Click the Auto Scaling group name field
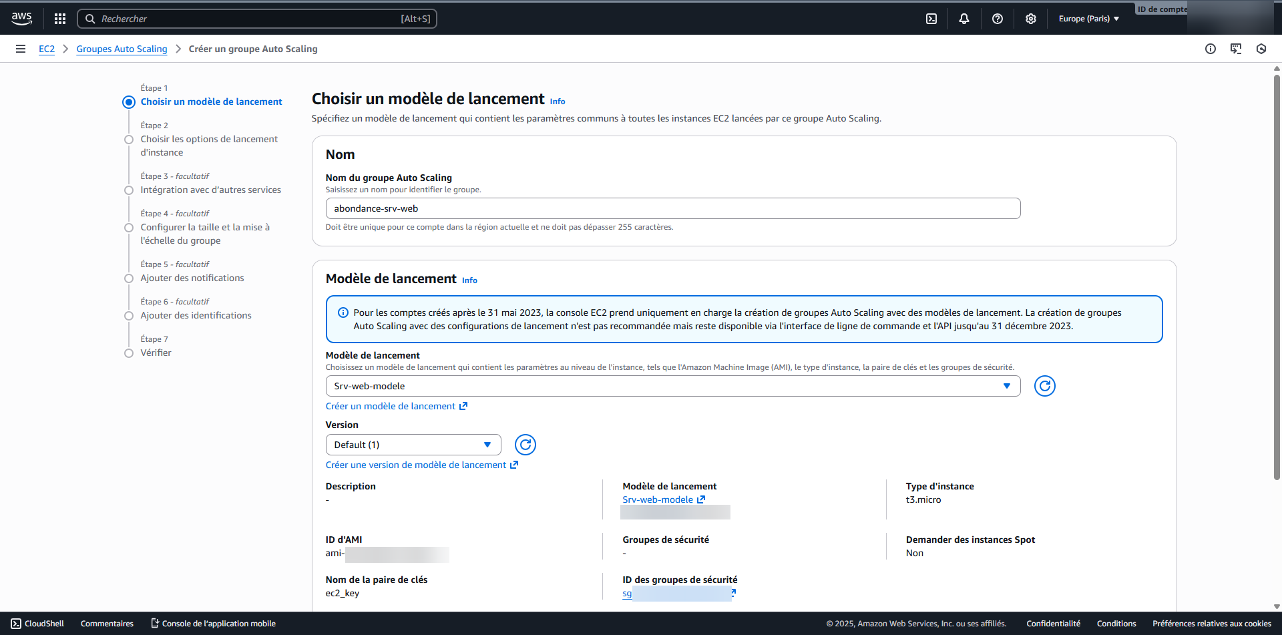The width and height of the screenshot is (1282, 635). [x=672, y=208]
